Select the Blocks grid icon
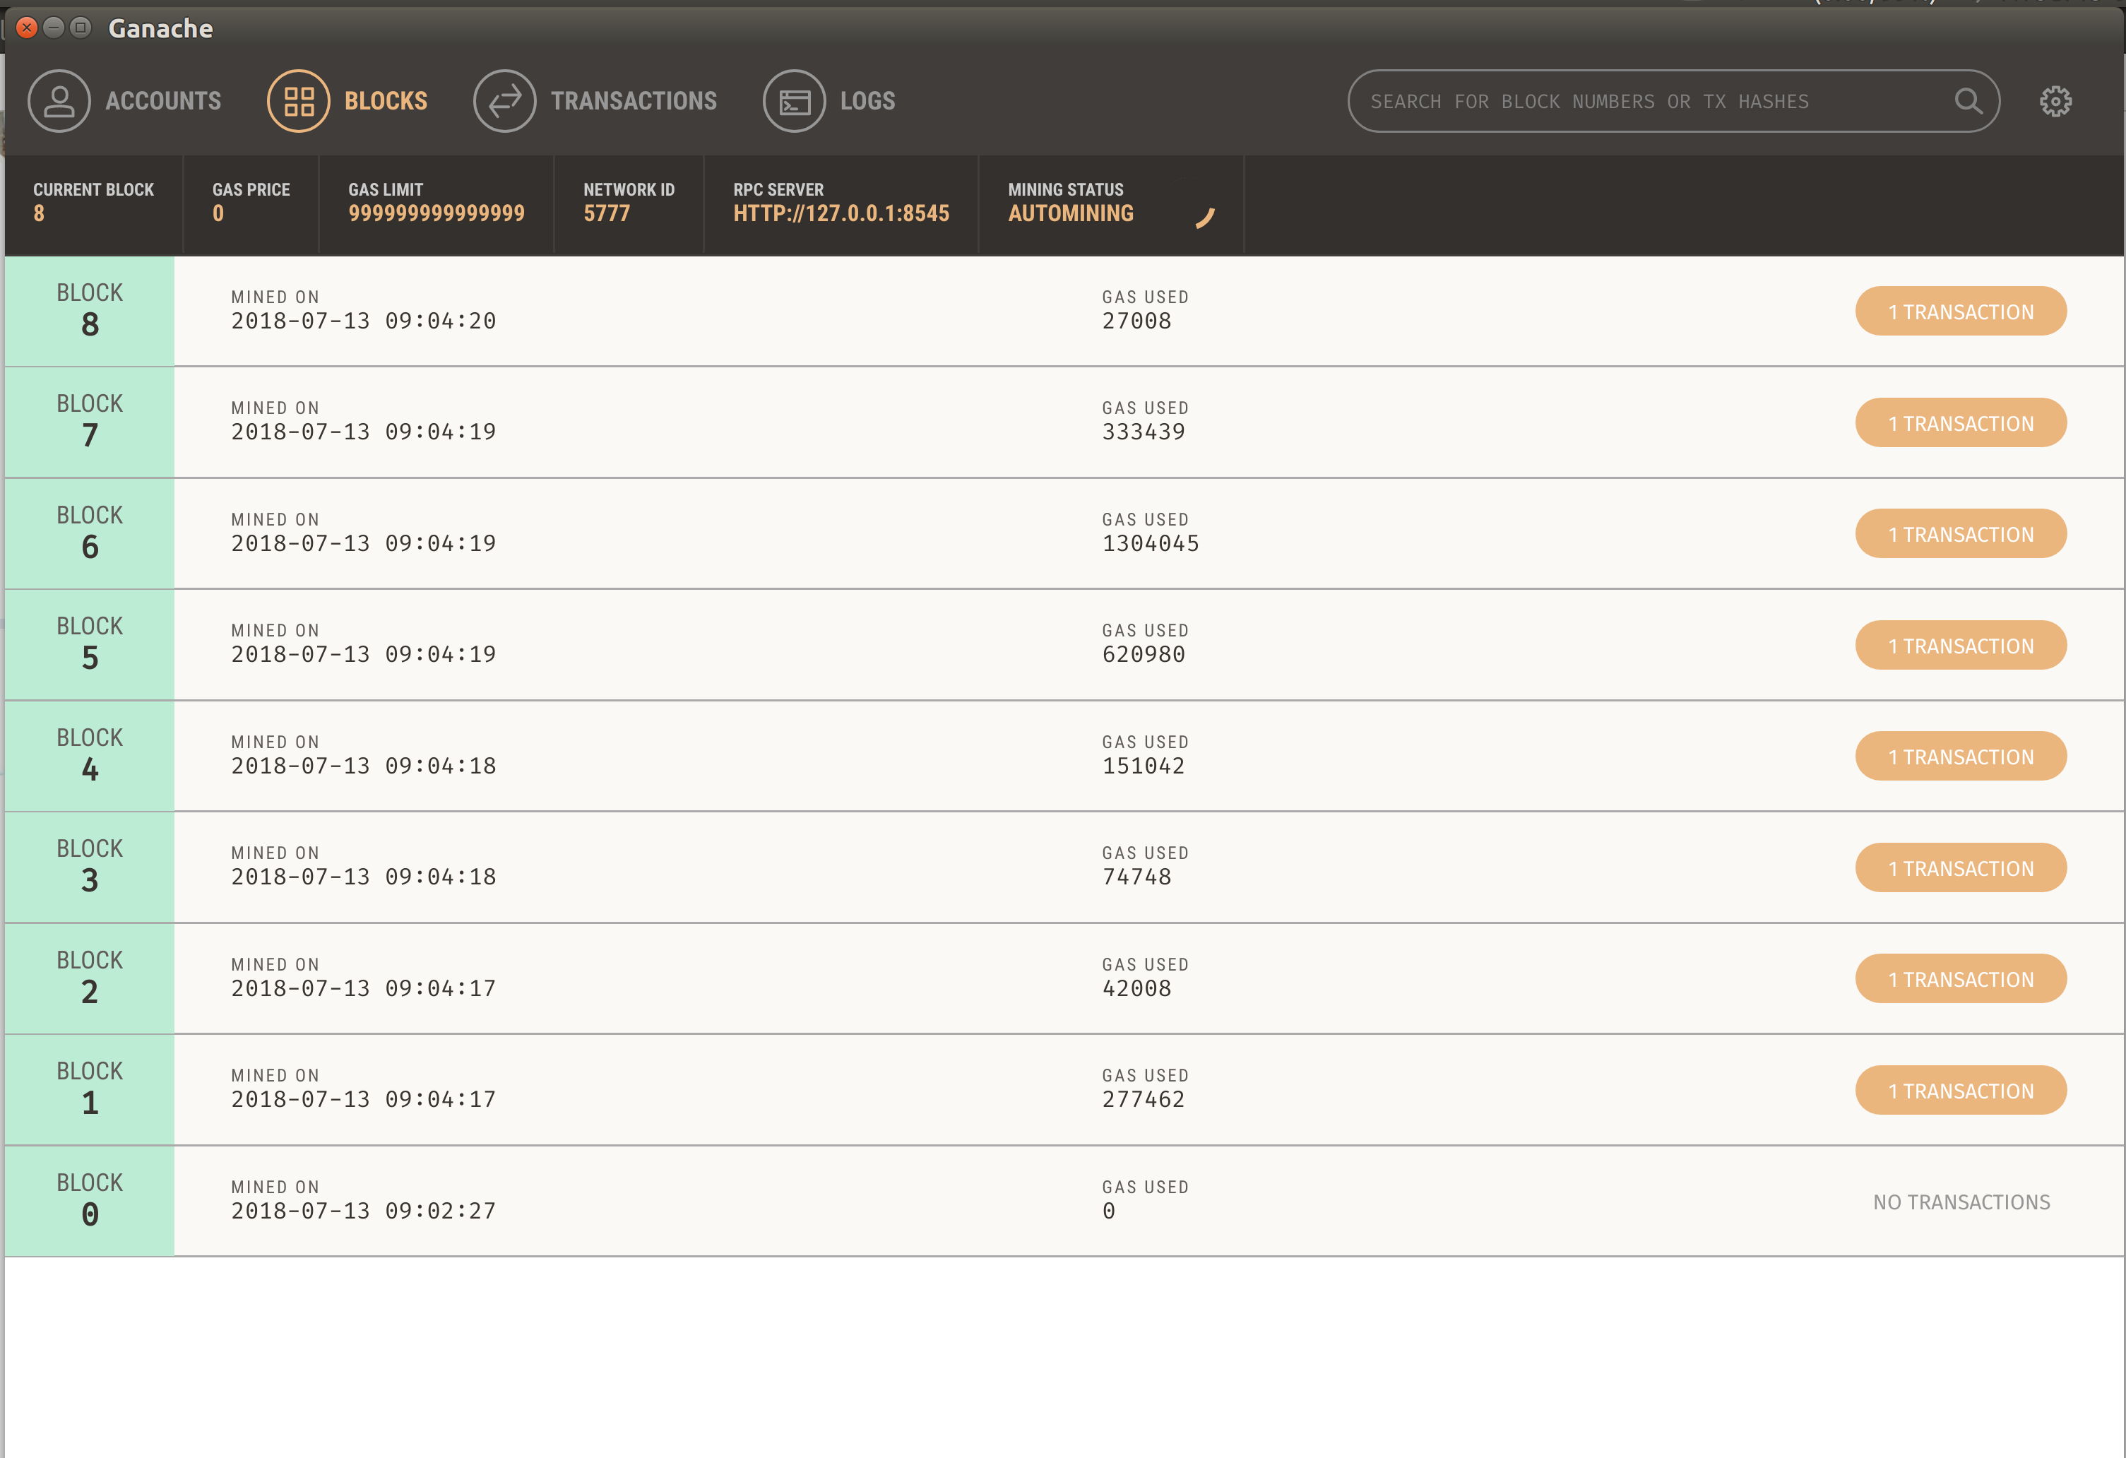The width and height of the screenshot is (2126, 1458). point(297,100)
